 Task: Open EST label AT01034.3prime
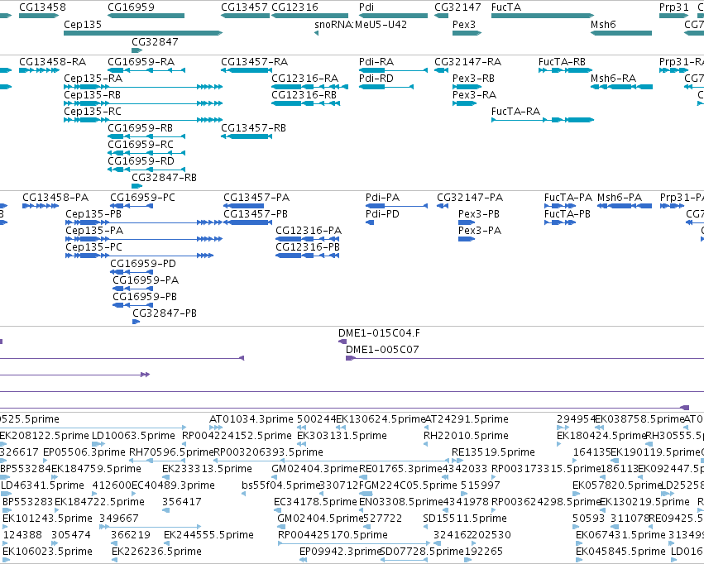(251, 419)
